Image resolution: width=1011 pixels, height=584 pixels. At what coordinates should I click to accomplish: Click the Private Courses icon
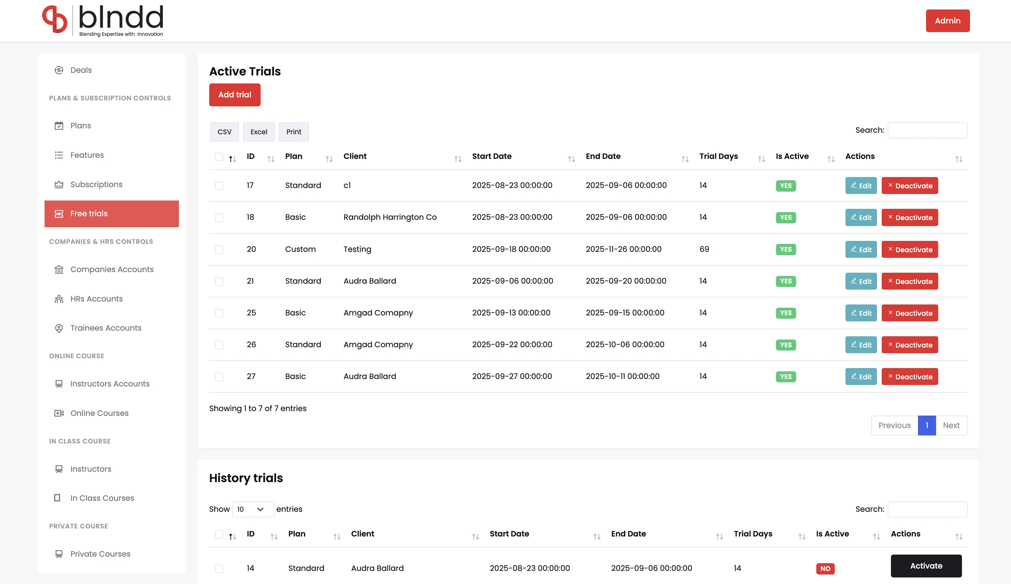pos(59,554)
